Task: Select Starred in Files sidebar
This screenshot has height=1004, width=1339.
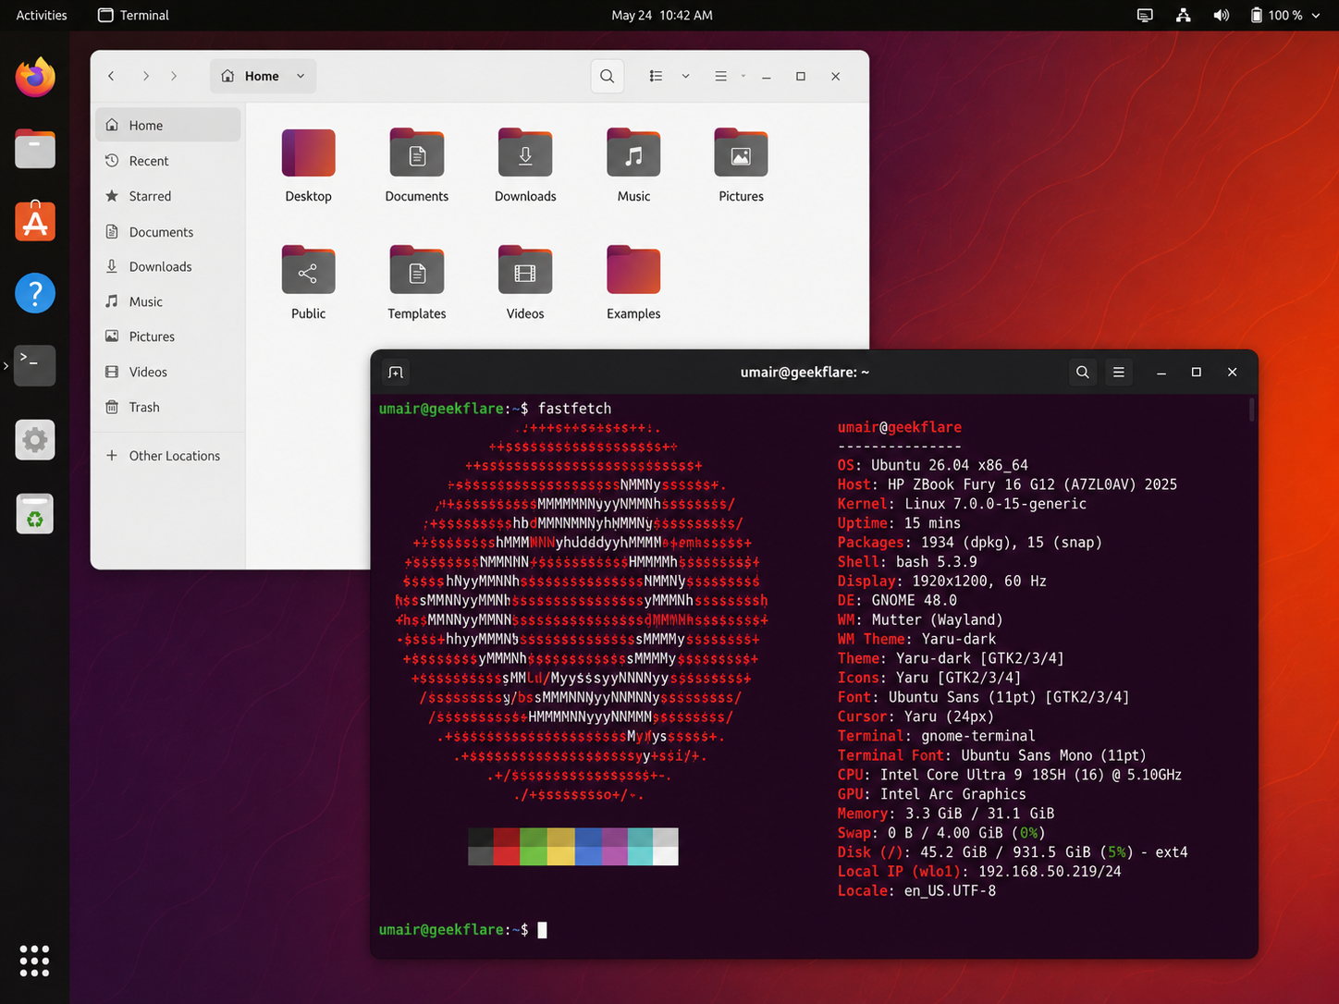Action: 168,196
